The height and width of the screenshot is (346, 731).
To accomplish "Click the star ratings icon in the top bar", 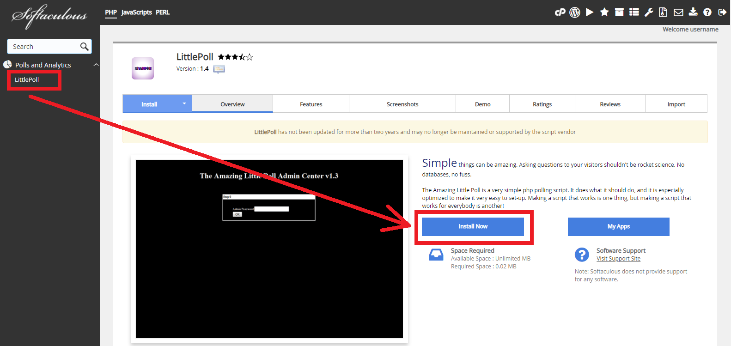I will [x=604, y=12].
